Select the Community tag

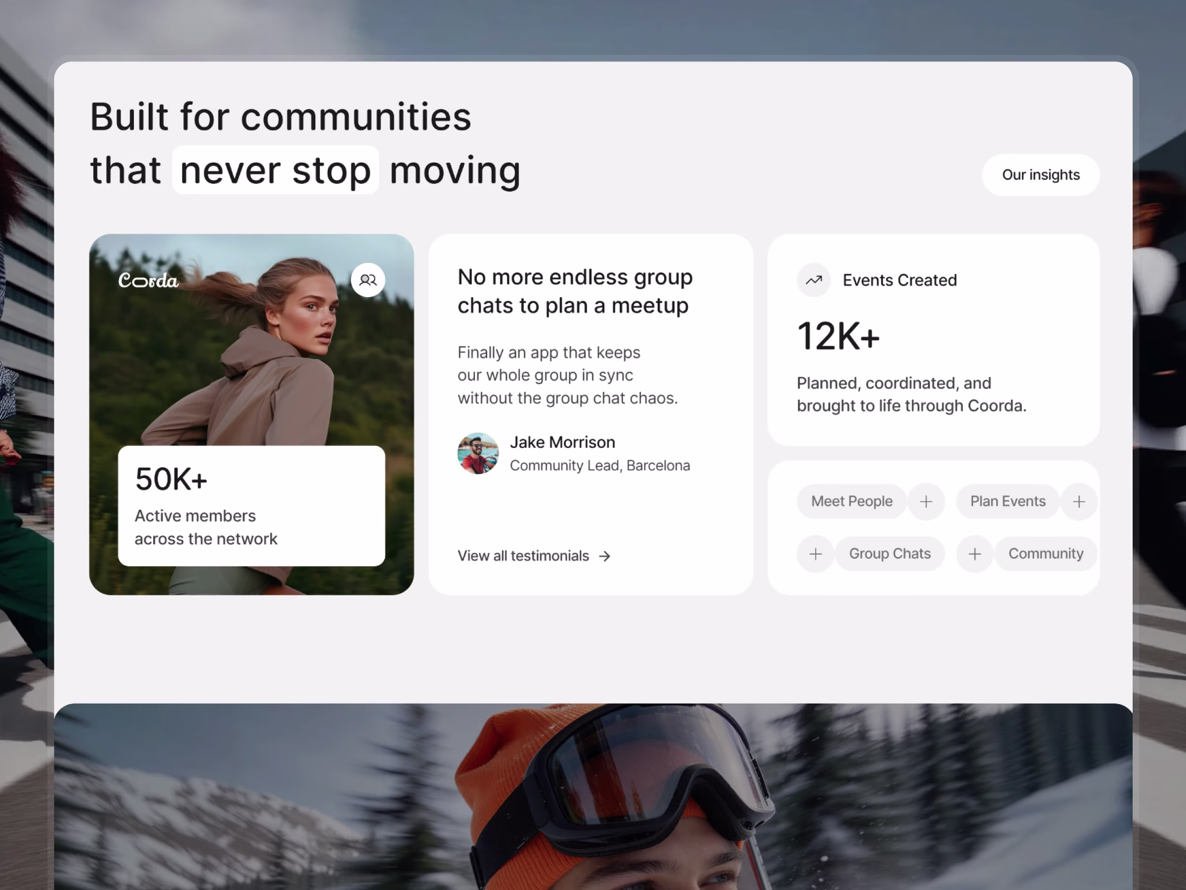click(1046, 554)
